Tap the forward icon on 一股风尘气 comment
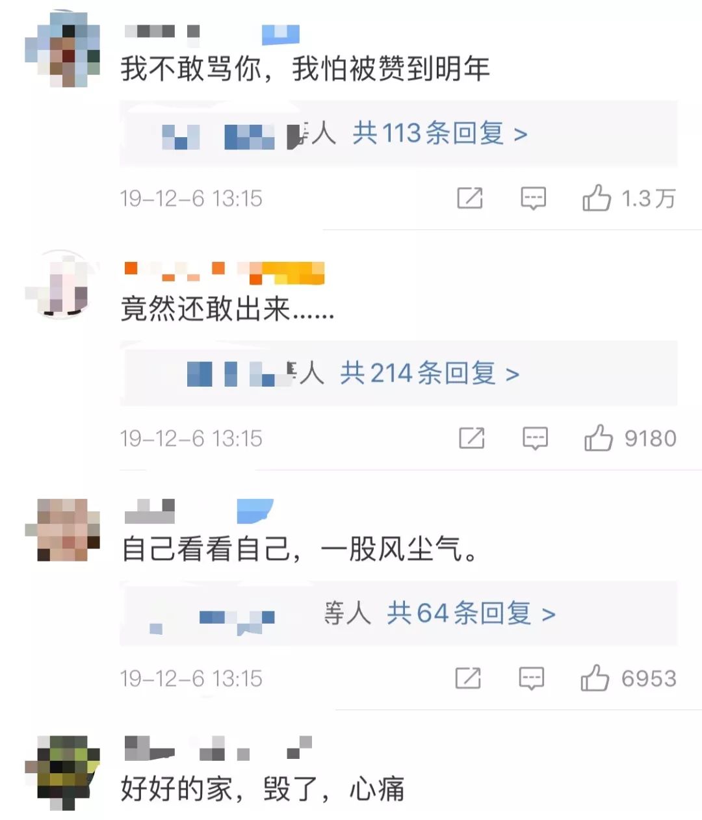Screen dimensions: 702x820 468,678
